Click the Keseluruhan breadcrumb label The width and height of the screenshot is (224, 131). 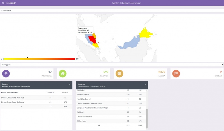pyautogui.click(x=6, y=11)
